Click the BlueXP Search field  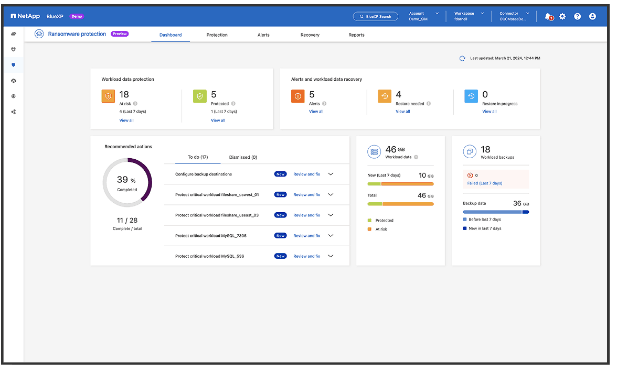[x=376, y=17]
